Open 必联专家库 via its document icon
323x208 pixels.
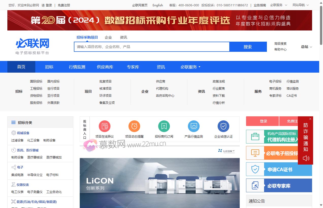(255, 185)
